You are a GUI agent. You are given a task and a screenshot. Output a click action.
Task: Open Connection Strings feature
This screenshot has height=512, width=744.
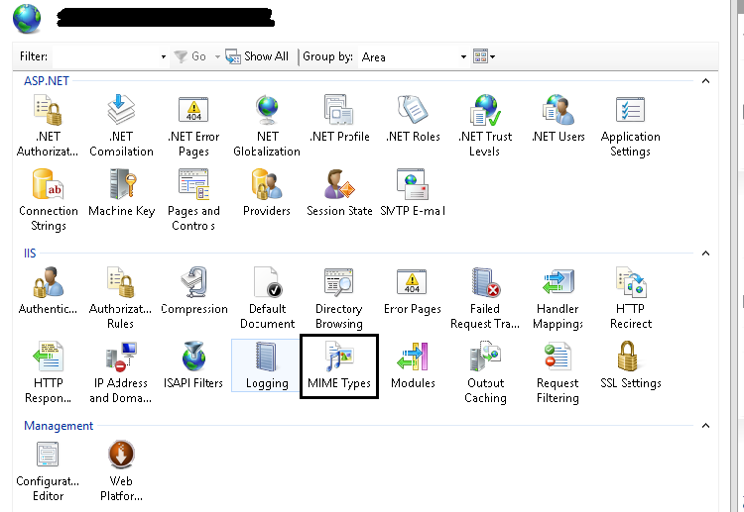(48, 200)
